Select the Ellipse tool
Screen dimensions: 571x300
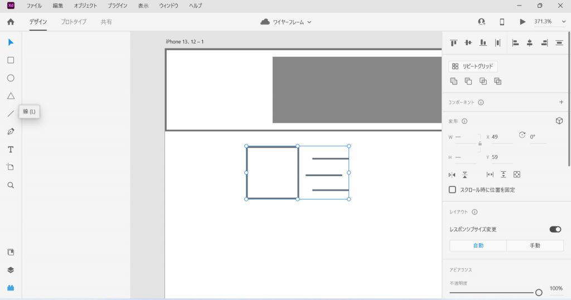[11, 78]
